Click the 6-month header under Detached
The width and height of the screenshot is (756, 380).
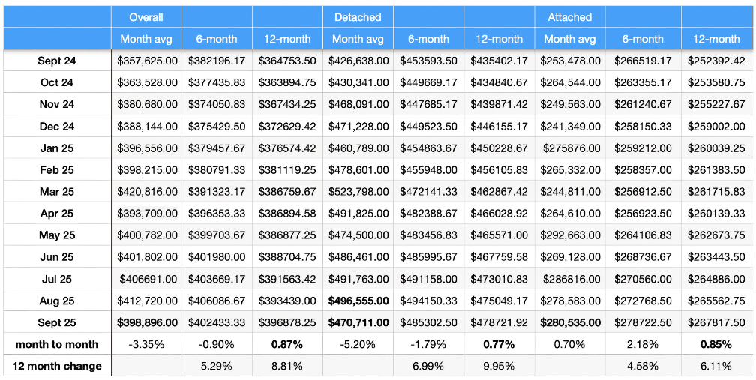pyautogui.click(x=428, y=40)
